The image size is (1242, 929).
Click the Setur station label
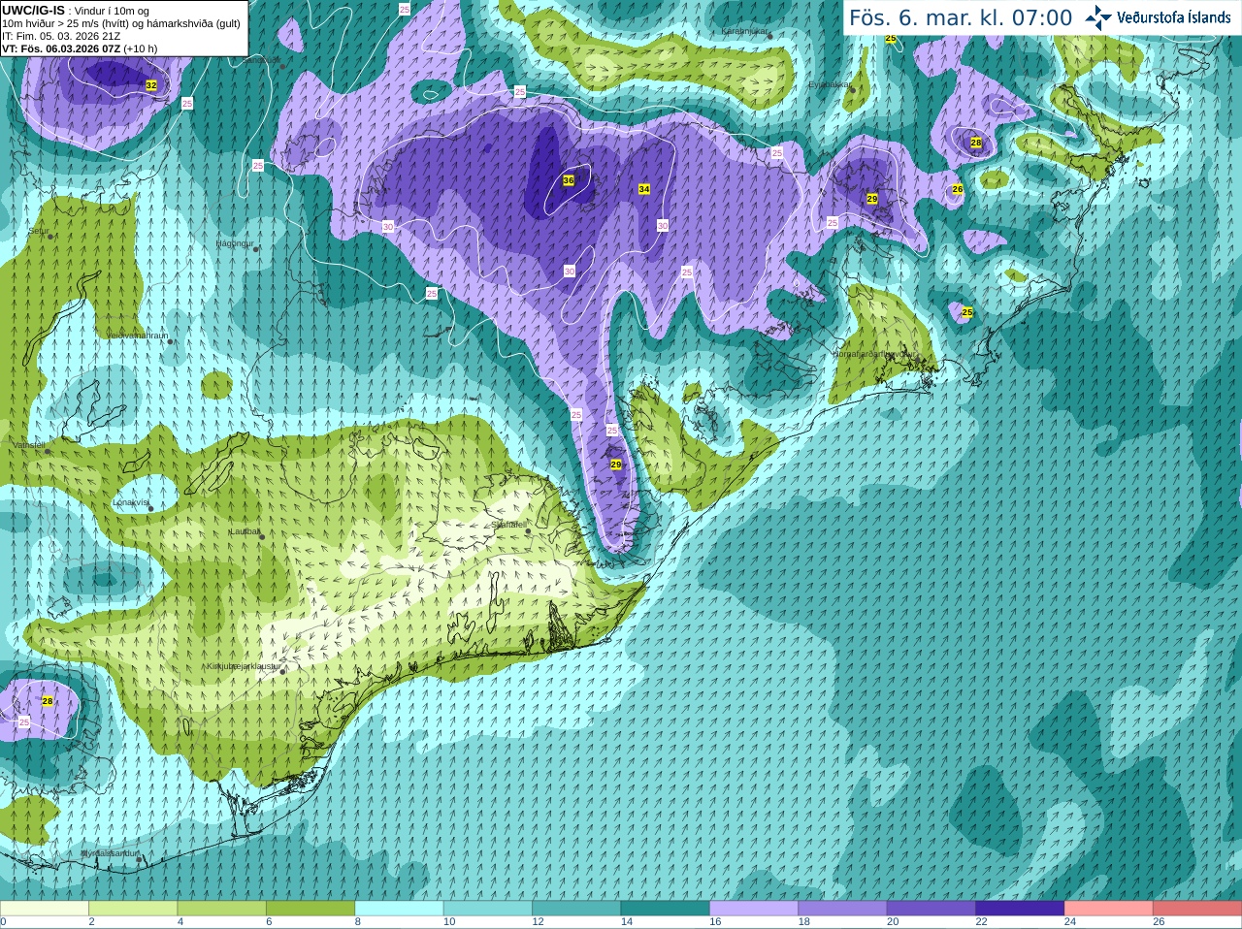point(38,231)
